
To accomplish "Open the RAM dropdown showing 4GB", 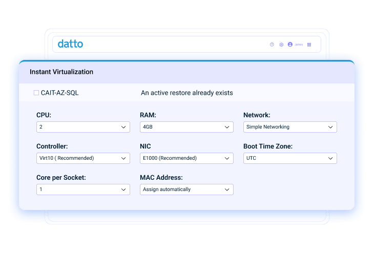I will point(186,127).
